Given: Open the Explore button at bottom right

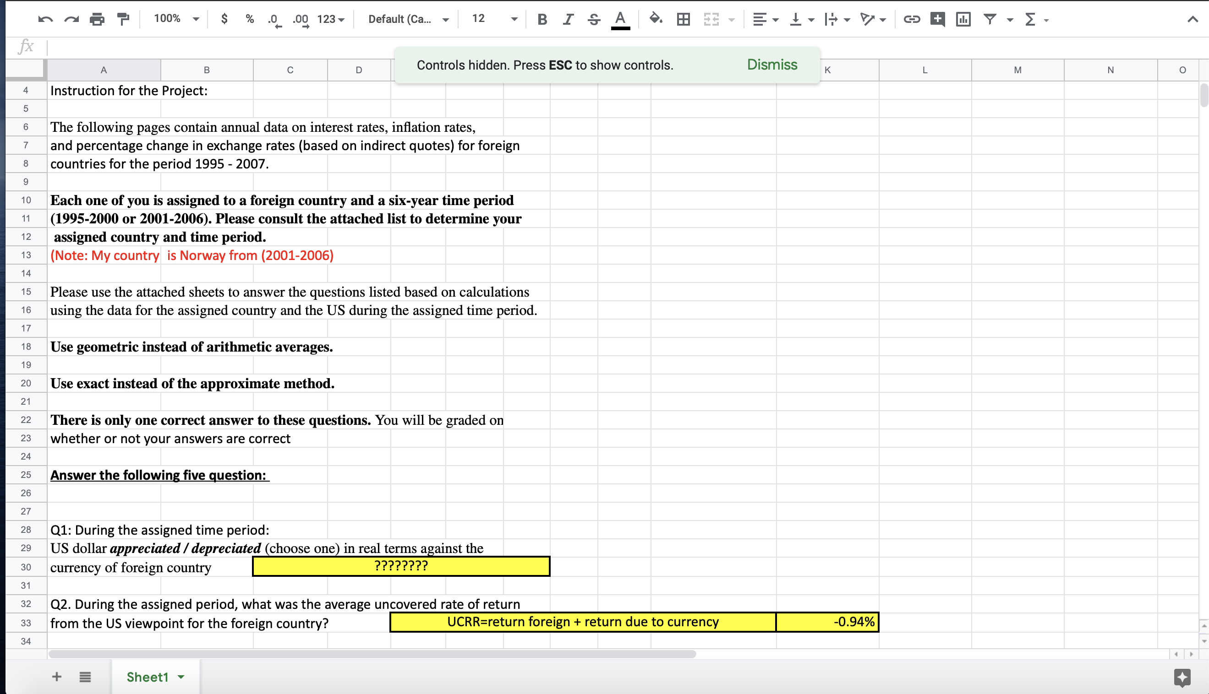Looking at the screenshot, I should tap(1182, 677).
